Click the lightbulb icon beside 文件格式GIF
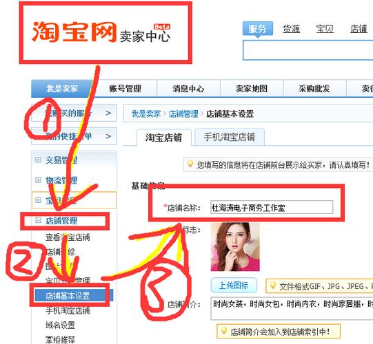The image size is (373, 344). click(273, 285)
